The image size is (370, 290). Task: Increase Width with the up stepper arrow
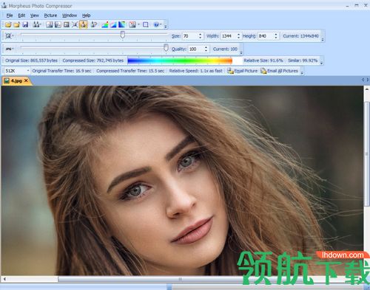(x=238, y=34)
